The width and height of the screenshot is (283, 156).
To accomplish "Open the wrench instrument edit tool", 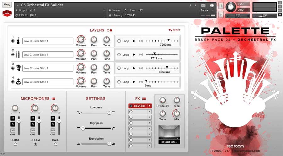I will [x=7, y=4].
